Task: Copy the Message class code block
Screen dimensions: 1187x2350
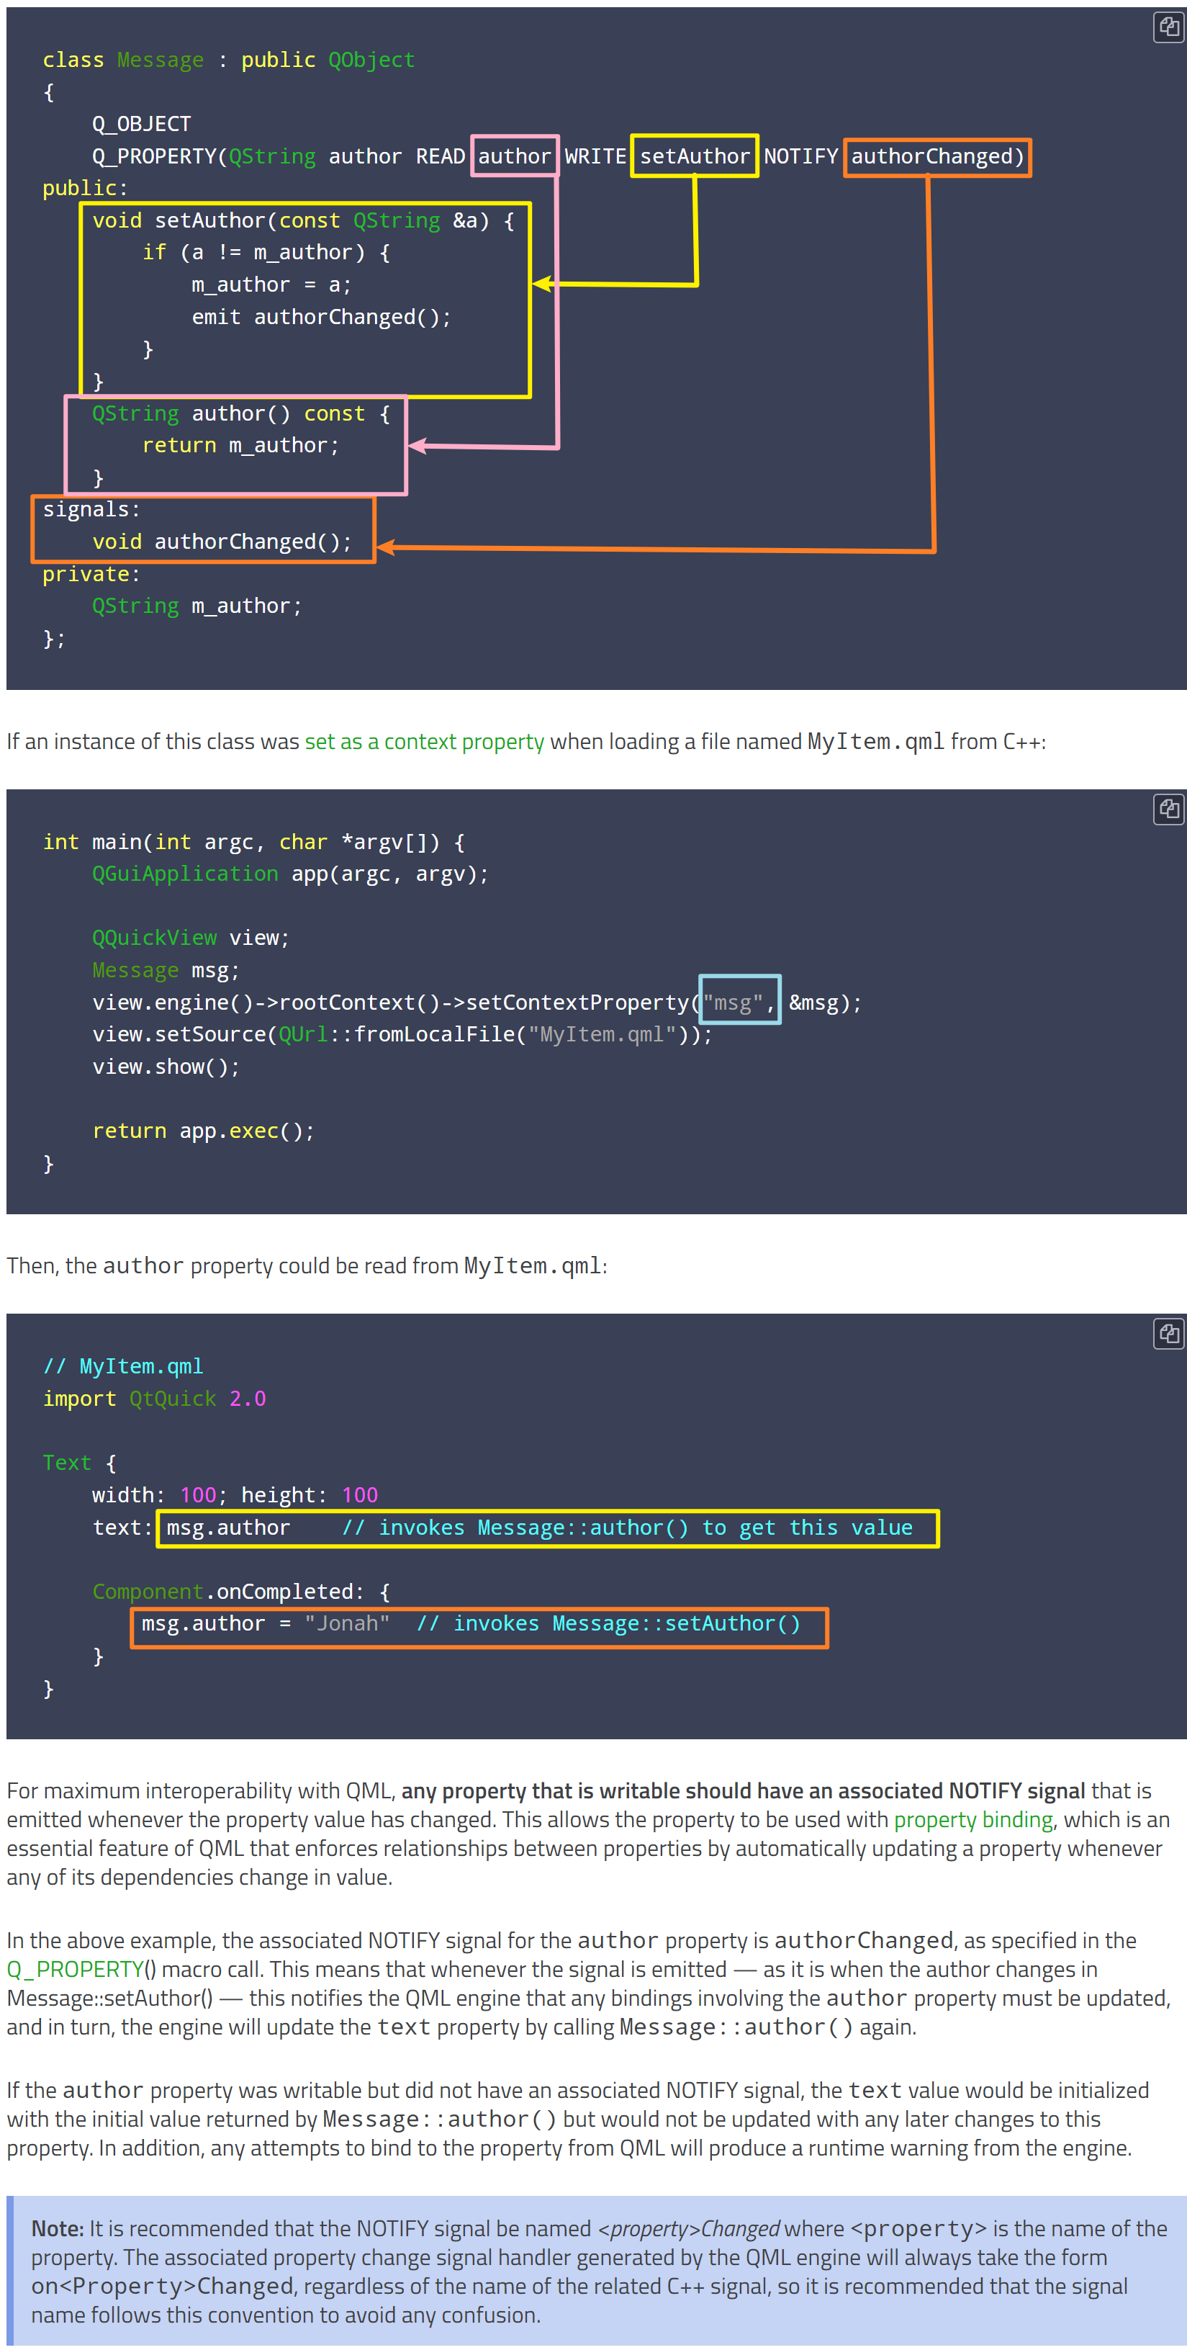Action: (1168, 27)
